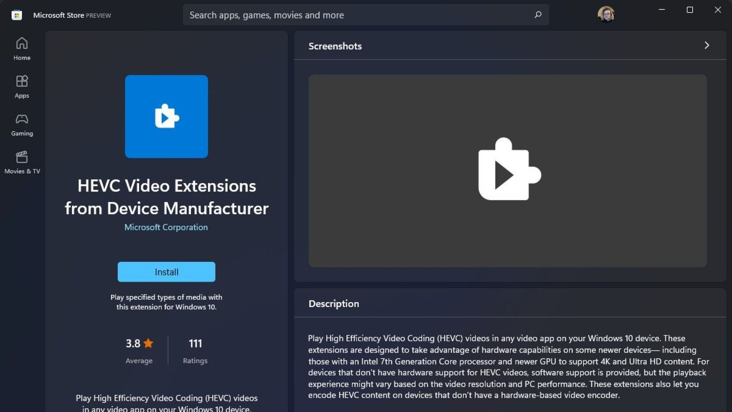Click the Screenshots section header

[x=335, y=46]
